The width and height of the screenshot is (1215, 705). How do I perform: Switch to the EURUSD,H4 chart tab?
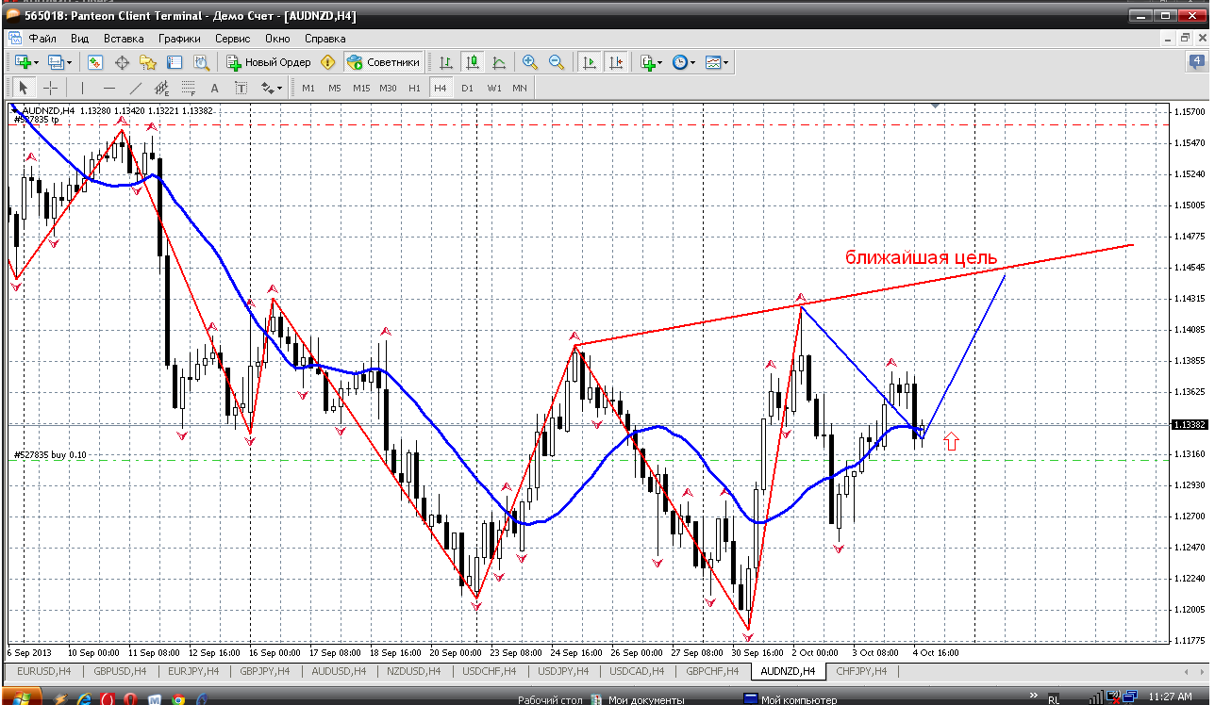pos(42,671)
